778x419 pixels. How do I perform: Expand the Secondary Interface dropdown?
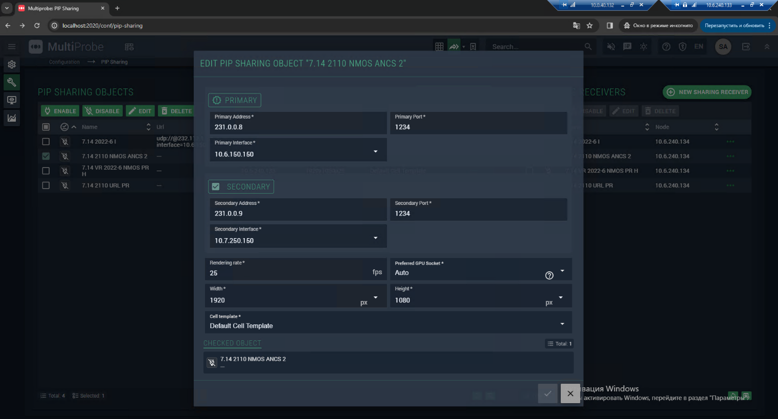pyautogui.click(x=375, y=238)
